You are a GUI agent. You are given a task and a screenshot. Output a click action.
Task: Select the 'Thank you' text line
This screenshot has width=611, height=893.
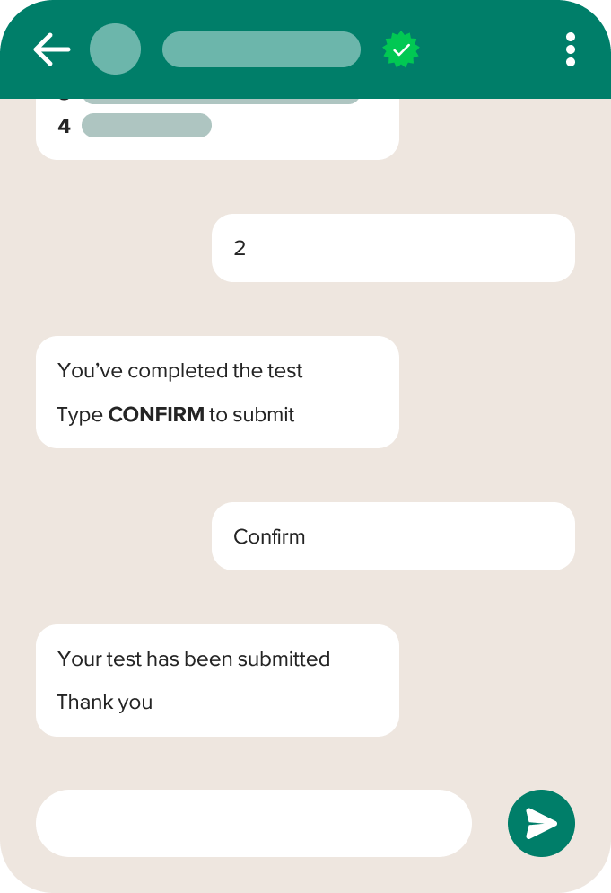pyautogui.click(x=105, y=703)
